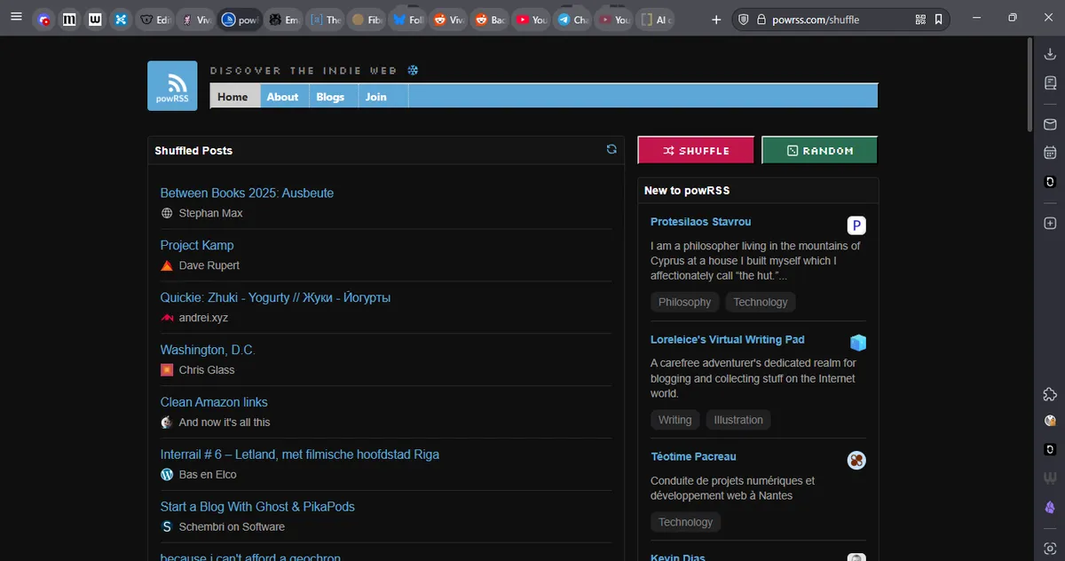Click author name Bas en Elco
This screenshot has width=1065, height=561.
(208, 475)
